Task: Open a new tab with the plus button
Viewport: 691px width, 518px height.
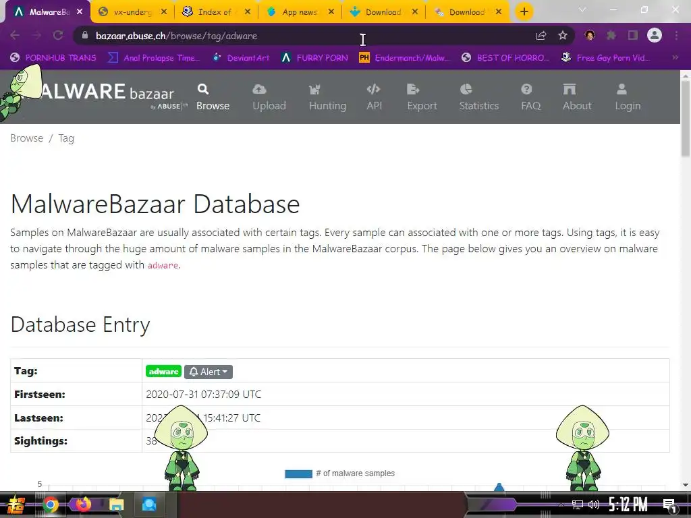Action: coord(524,12)
